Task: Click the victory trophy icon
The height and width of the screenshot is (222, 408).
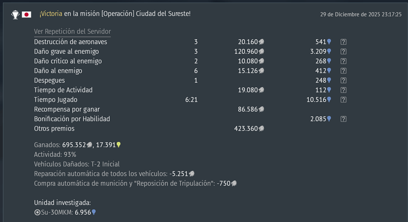Action: (x=15, y=15)
